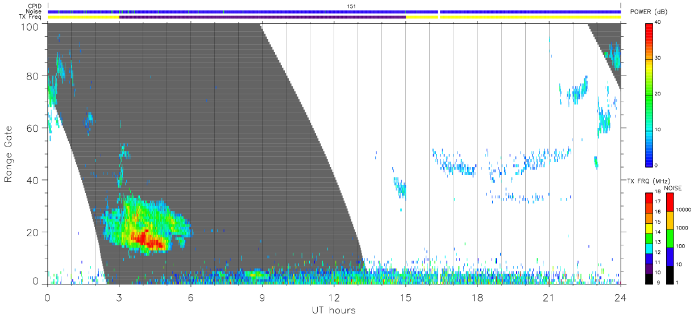This screenshot has width=698, height=322.
Task: Click the power legend tick label 30
Action: (659, 58)
